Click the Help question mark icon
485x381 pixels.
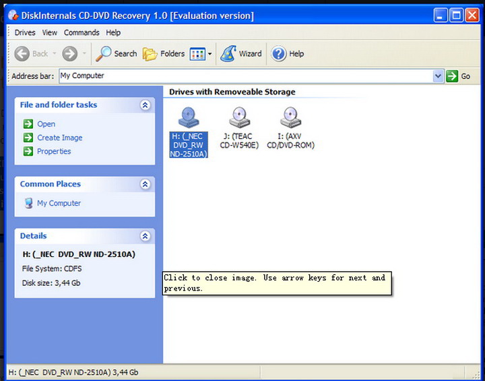(278, 54)
